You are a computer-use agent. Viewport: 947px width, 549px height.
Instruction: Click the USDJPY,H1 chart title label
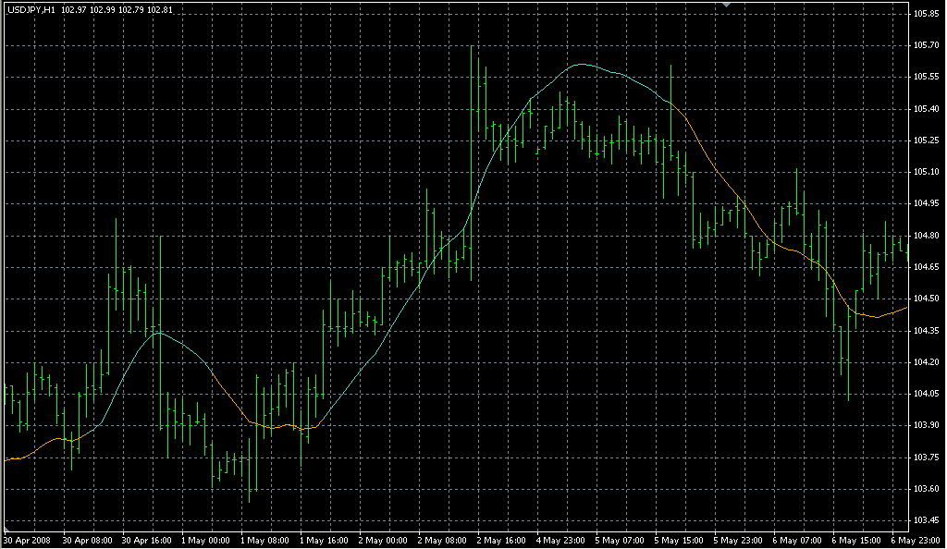31,9
